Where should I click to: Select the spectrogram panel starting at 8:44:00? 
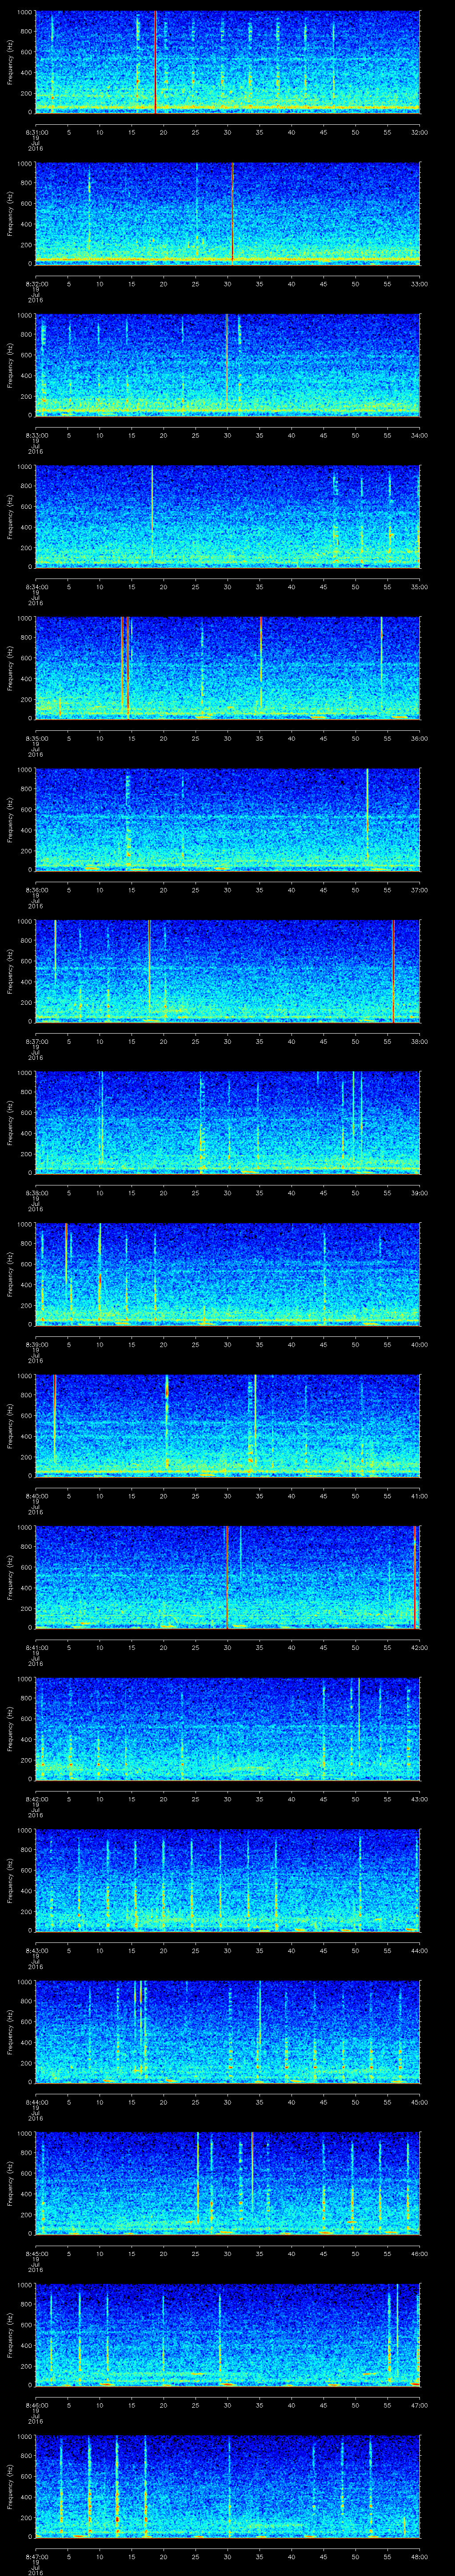point(227,2032)
